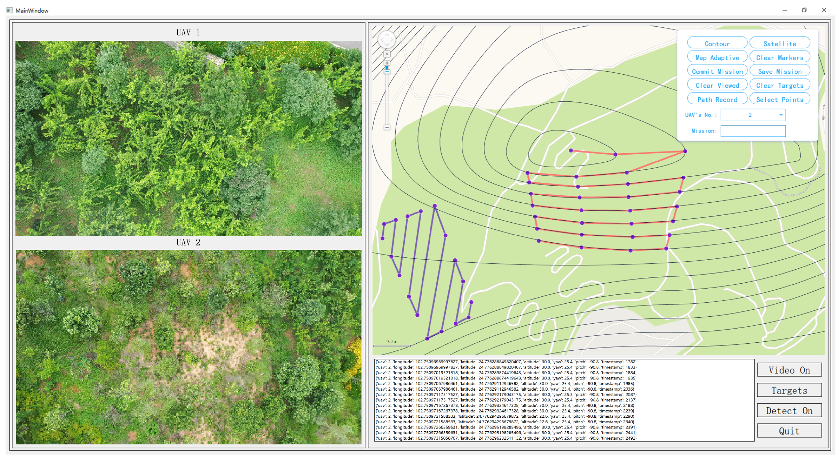This screenshot has height=458, width=838.
Task: Click the topmost waypoint of the purple path
Action: 435,206
